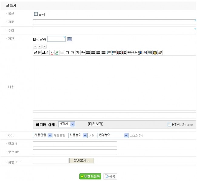Image resolution: width=197 pixels, height=181 pixels.
Task: Focus the 주최 host input field
Action: tap(115, 31)
